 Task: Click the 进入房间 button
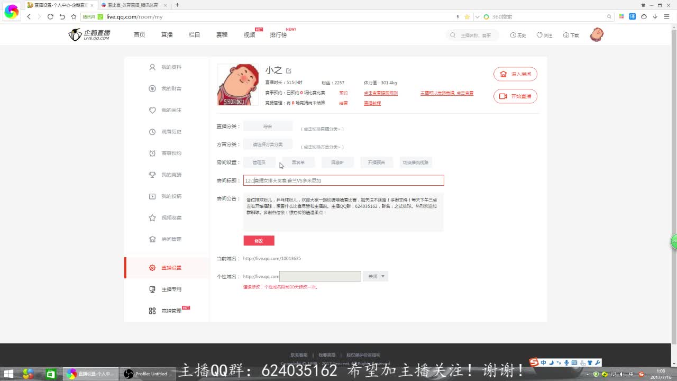pyautogui.click(x=515, y=74)
